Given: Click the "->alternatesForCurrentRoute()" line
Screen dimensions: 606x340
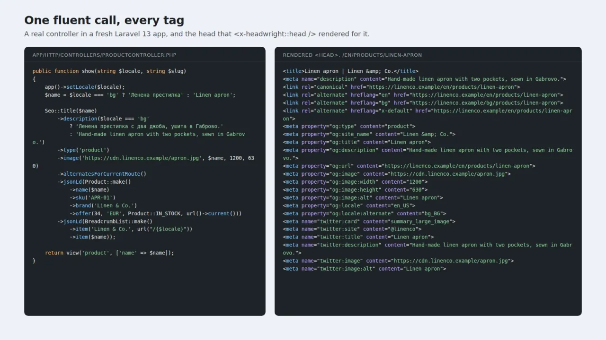Looking at the screenshot, I should click(102, 174).
